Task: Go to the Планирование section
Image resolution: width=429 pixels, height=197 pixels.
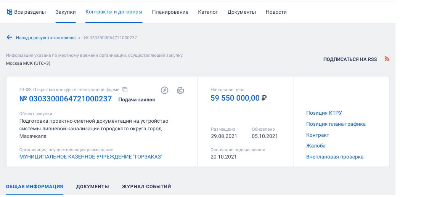Action: click(170, 12)
